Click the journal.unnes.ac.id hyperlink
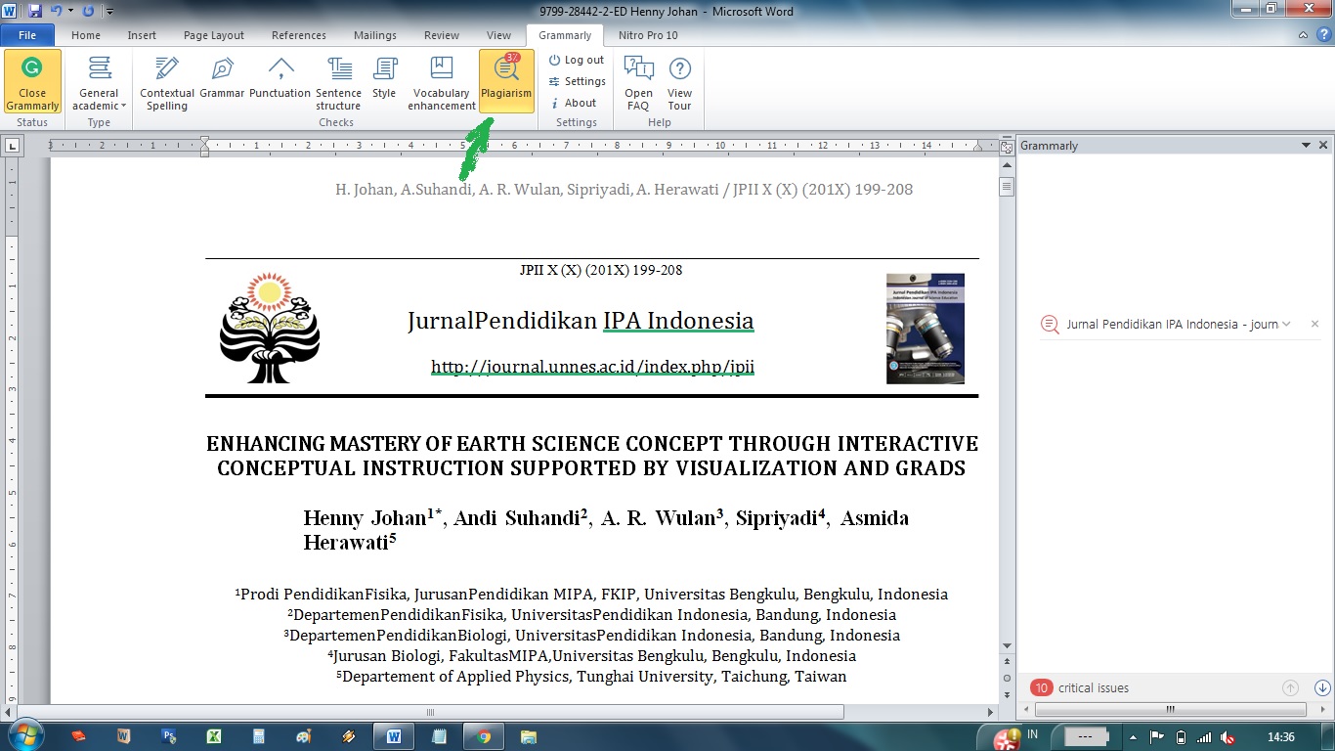This screenshot has width=1335, height=751. (592, 368)
